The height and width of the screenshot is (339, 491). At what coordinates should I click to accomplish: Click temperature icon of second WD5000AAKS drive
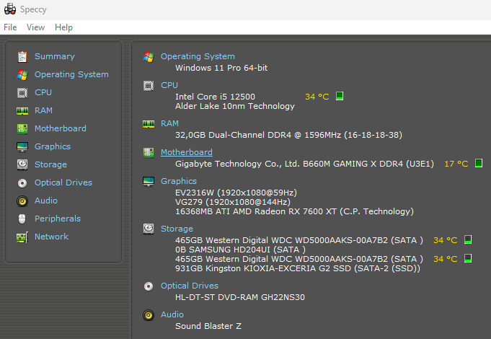pos(468,258)
